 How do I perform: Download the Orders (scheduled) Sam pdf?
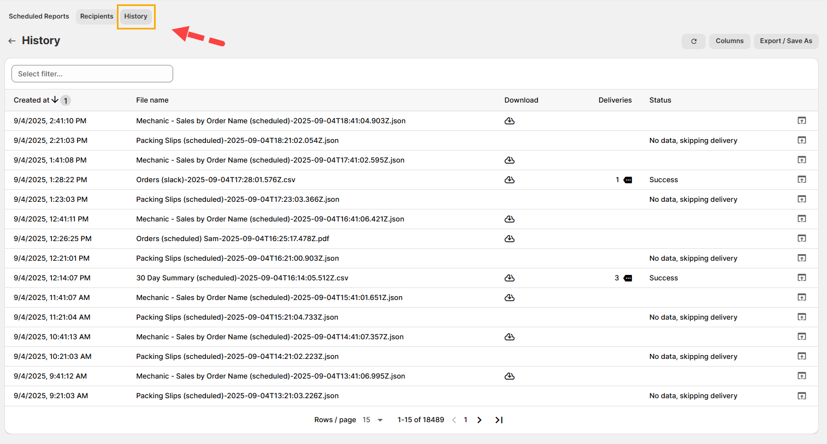point(509,239)
